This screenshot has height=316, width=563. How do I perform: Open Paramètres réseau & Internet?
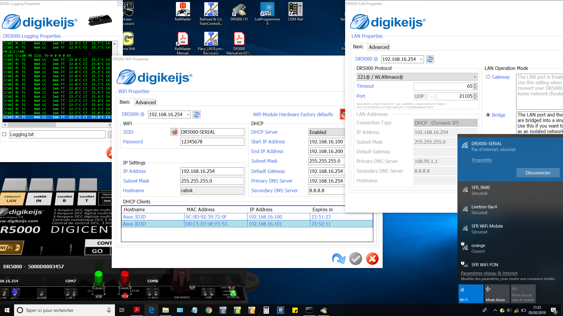pyautogui.click(x=489, y=273)
